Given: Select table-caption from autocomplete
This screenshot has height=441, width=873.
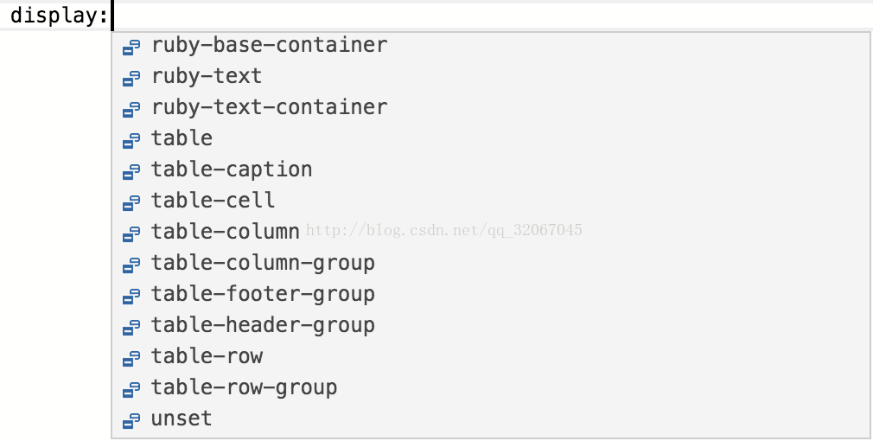Looking at the screenshot, I should click(491, 169).
